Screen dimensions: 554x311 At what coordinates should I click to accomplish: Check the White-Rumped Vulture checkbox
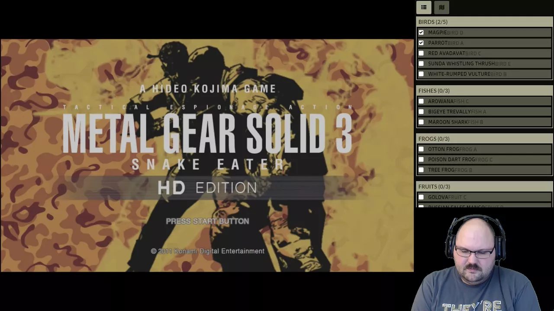pyautogui.click(x=421, y=74)
